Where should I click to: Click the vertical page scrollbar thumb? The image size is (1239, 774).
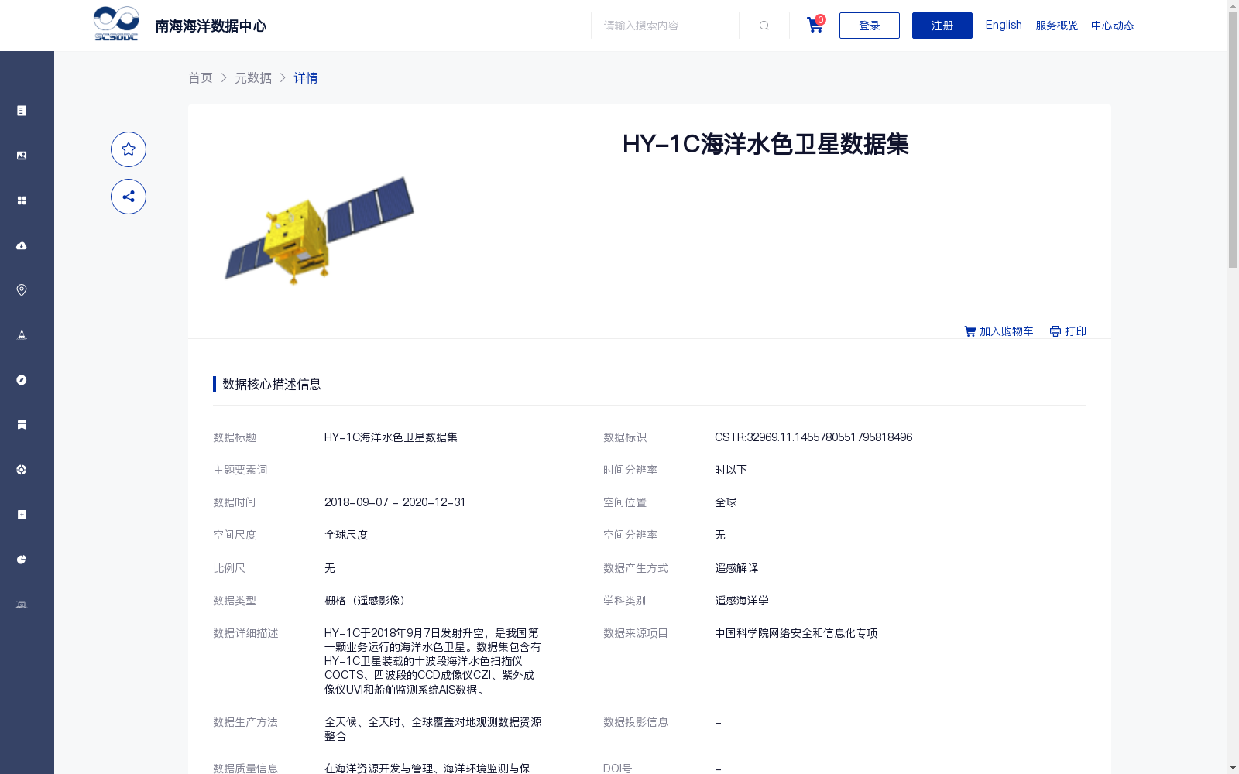[1233, 139]
